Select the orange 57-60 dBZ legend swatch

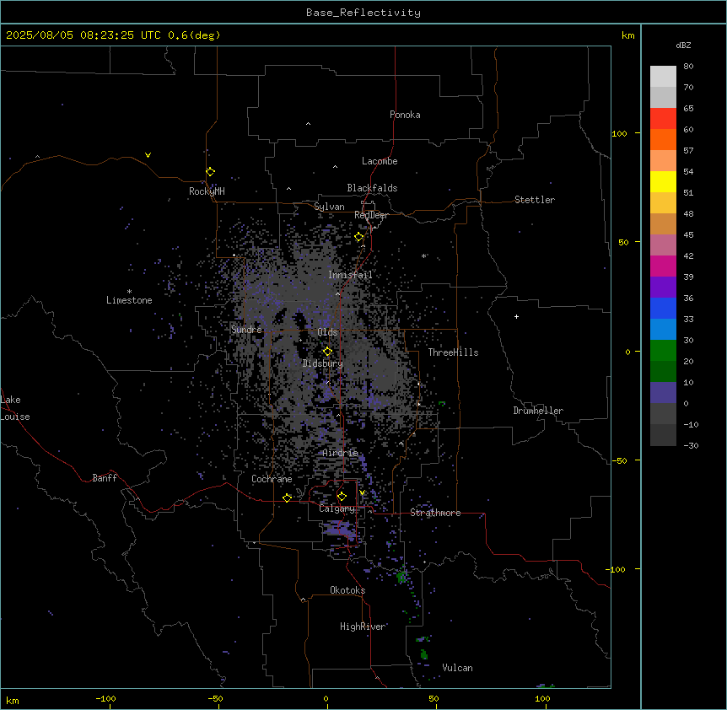[x=663, y=139]
